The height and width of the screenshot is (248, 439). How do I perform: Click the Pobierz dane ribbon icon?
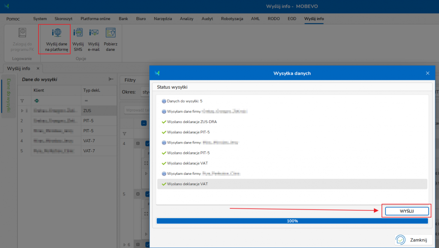coord(111,32)
